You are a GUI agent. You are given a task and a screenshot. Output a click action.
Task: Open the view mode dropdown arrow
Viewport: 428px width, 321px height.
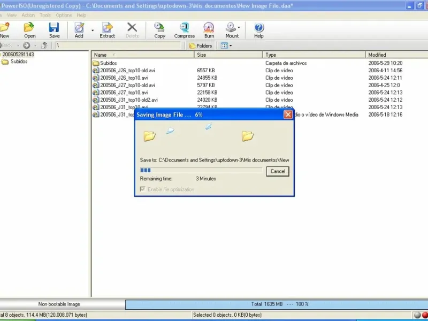click(x=231, y=45)
